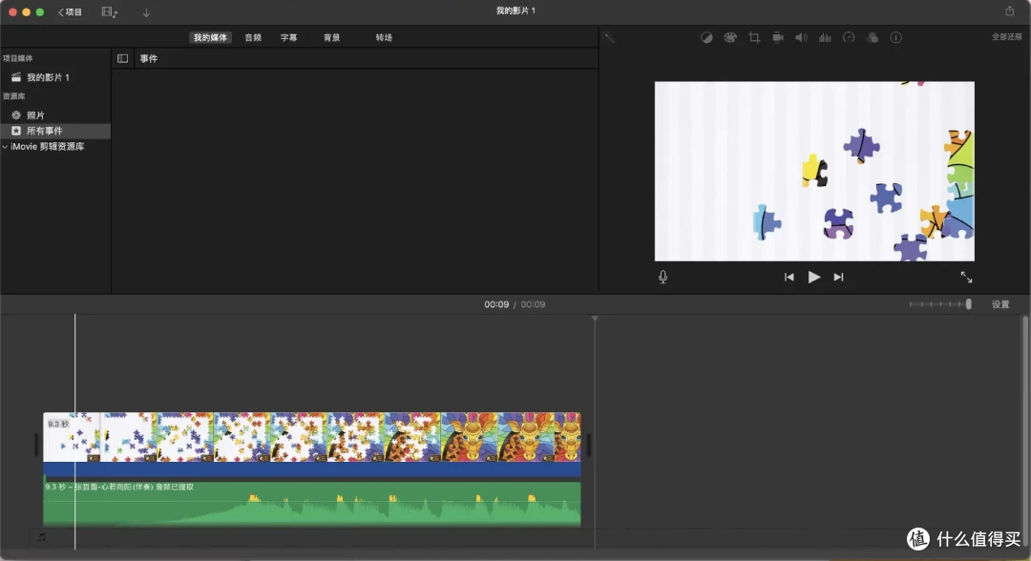The height and width of the screenshot is (561, 1031).
Task: Open the timeline 设置 options
Action: (1000, 304)
